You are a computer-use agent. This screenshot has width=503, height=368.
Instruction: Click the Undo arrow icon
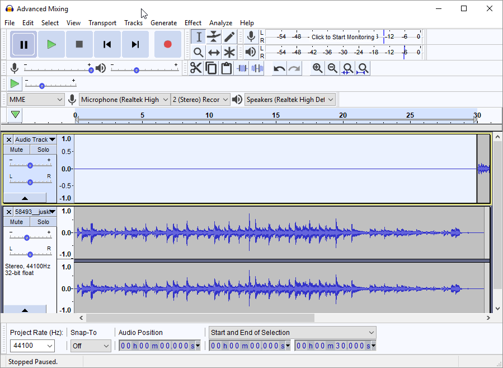point(279,68)
